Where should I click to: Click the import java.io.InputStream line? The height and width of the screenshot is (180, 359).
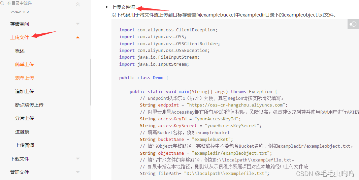click(x=154, y=64)
